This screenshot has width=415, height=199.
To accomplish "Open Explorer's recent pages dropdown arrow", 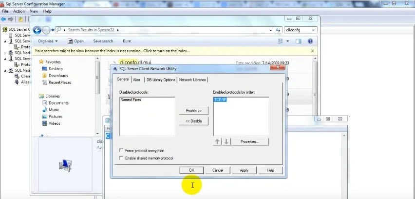I will point(53,30).
